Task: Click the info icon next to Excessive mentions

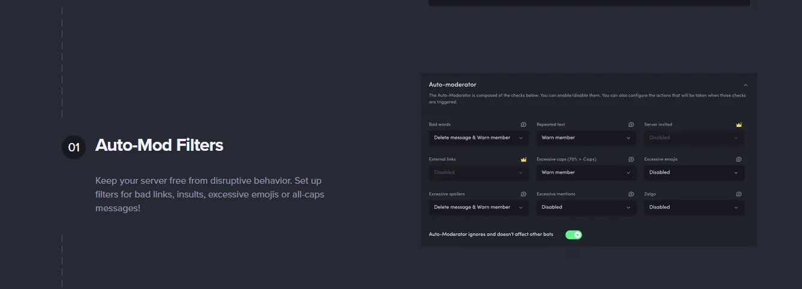Action: (x=631, y=194)
